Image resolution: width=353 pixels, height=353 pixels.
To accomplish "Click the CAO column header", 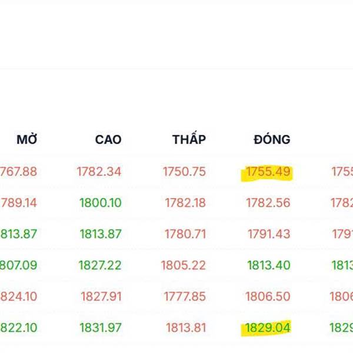I will [108, 140].
